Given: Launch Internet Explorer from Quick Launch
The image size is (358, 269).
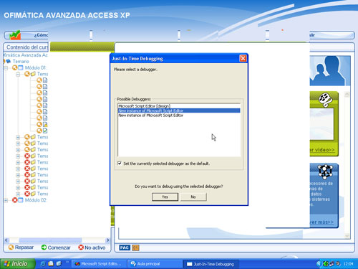Looking at the screenshot, I should coord(43,263).
